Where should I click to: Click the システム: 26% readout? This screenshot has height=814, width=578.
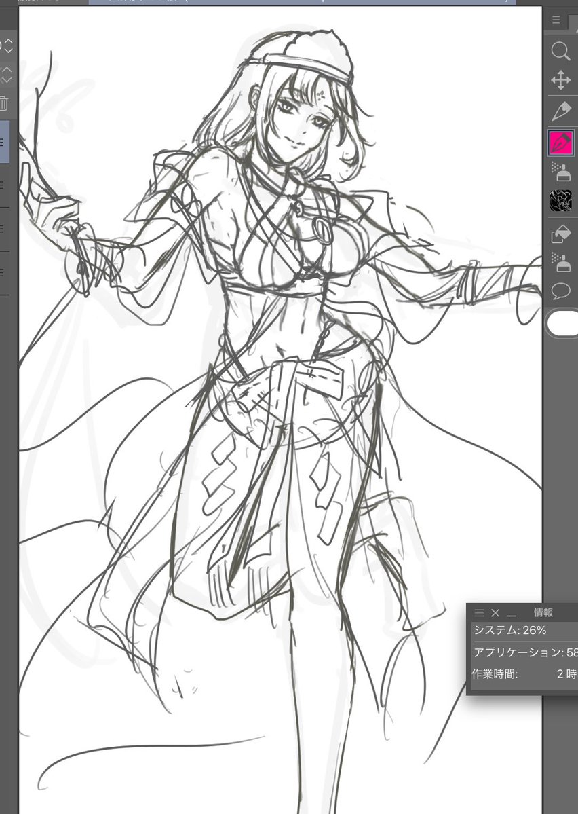509,630
